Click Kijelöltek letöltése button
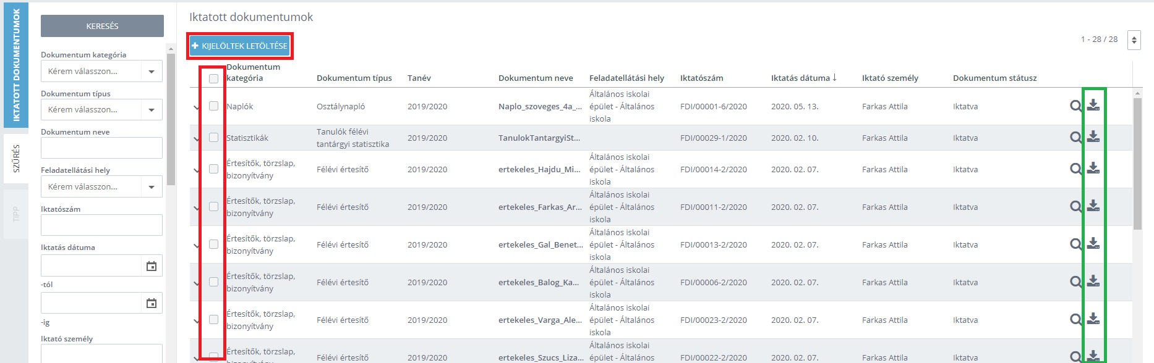1154x363 pixels. tap(239, 46)
